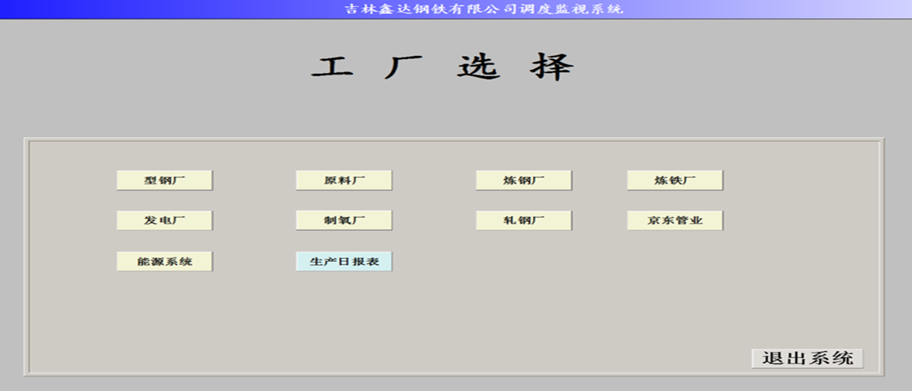Open the 型钢厂 factory screen

(x=164, y=181)
